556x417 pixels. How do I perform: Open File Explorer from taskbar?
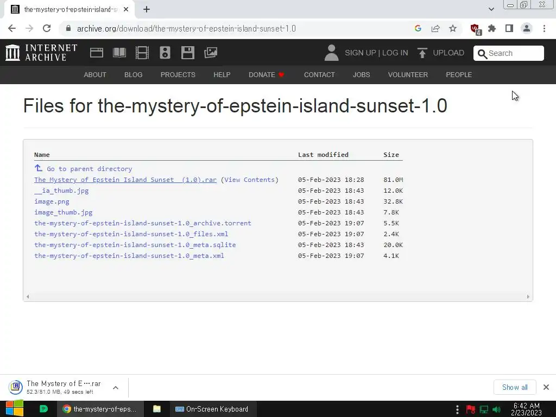(x=157, y=409)
